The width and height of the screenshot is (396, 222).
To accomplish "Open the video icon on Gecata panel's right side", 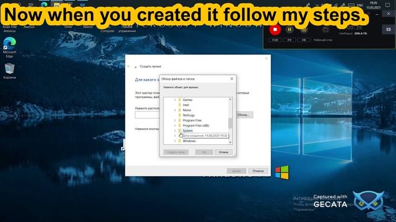I will click(x=389, y=30).
